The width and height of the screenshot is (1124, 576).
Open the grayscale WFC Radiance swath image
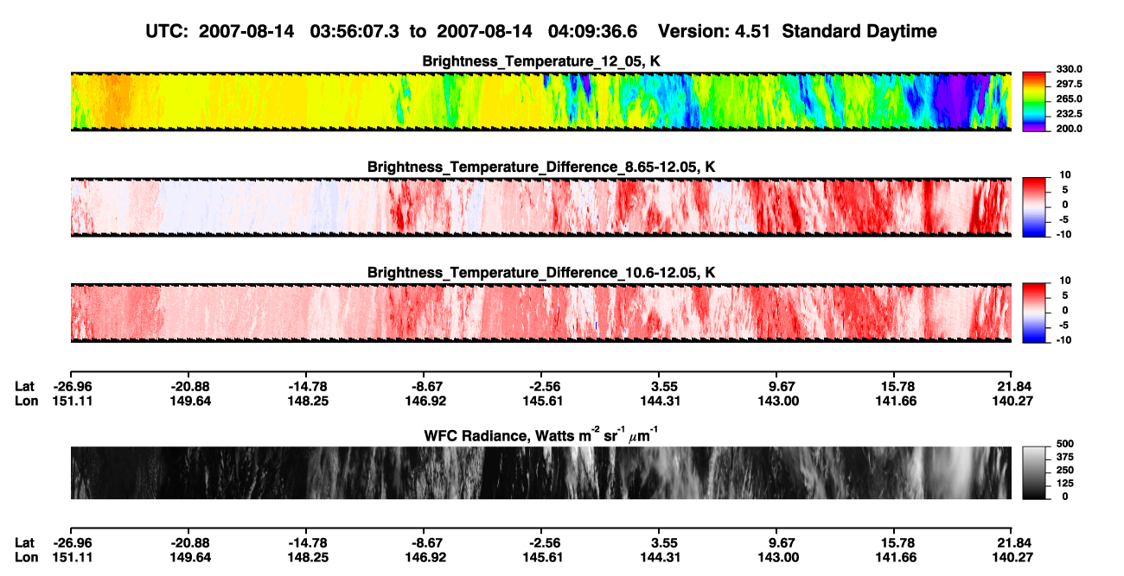pyautogui.click(x=540, y=473)
